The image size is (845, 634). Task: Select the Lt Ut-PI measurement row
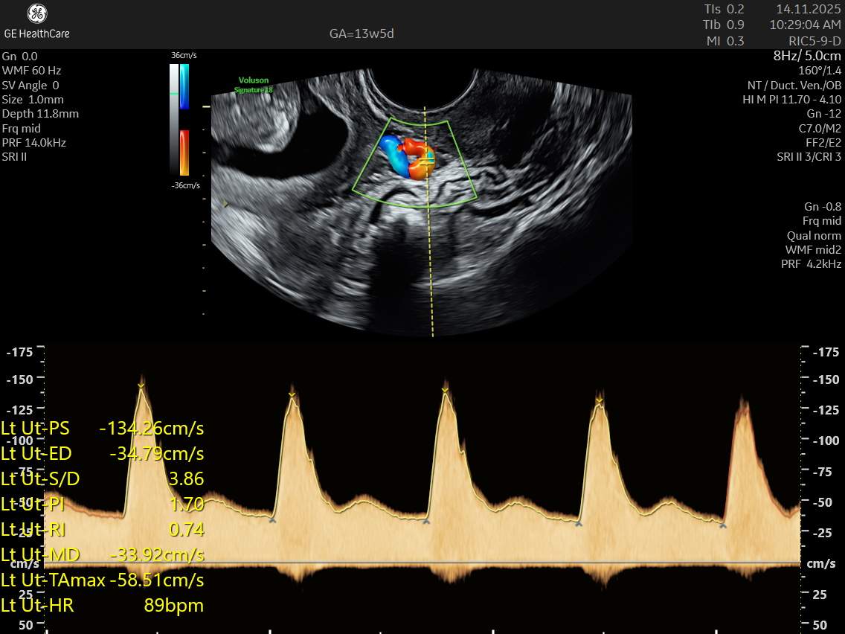point(103,505)
